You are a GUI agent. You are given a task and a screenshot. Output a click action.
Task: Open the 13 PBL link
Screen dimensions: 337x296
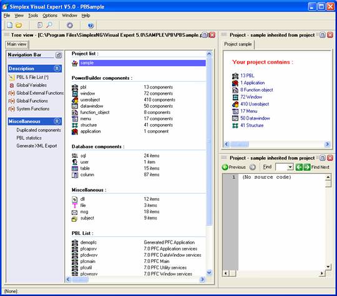247,75
